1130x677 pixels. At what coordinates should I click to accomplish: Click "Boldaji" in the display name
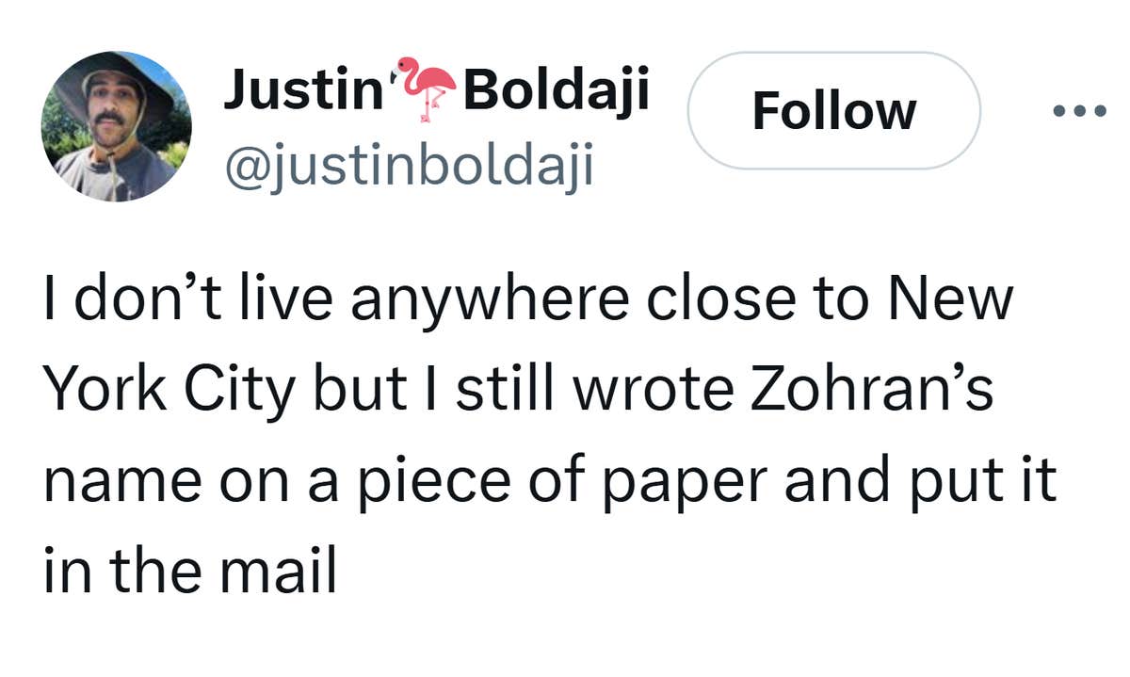tap(556, 90)
